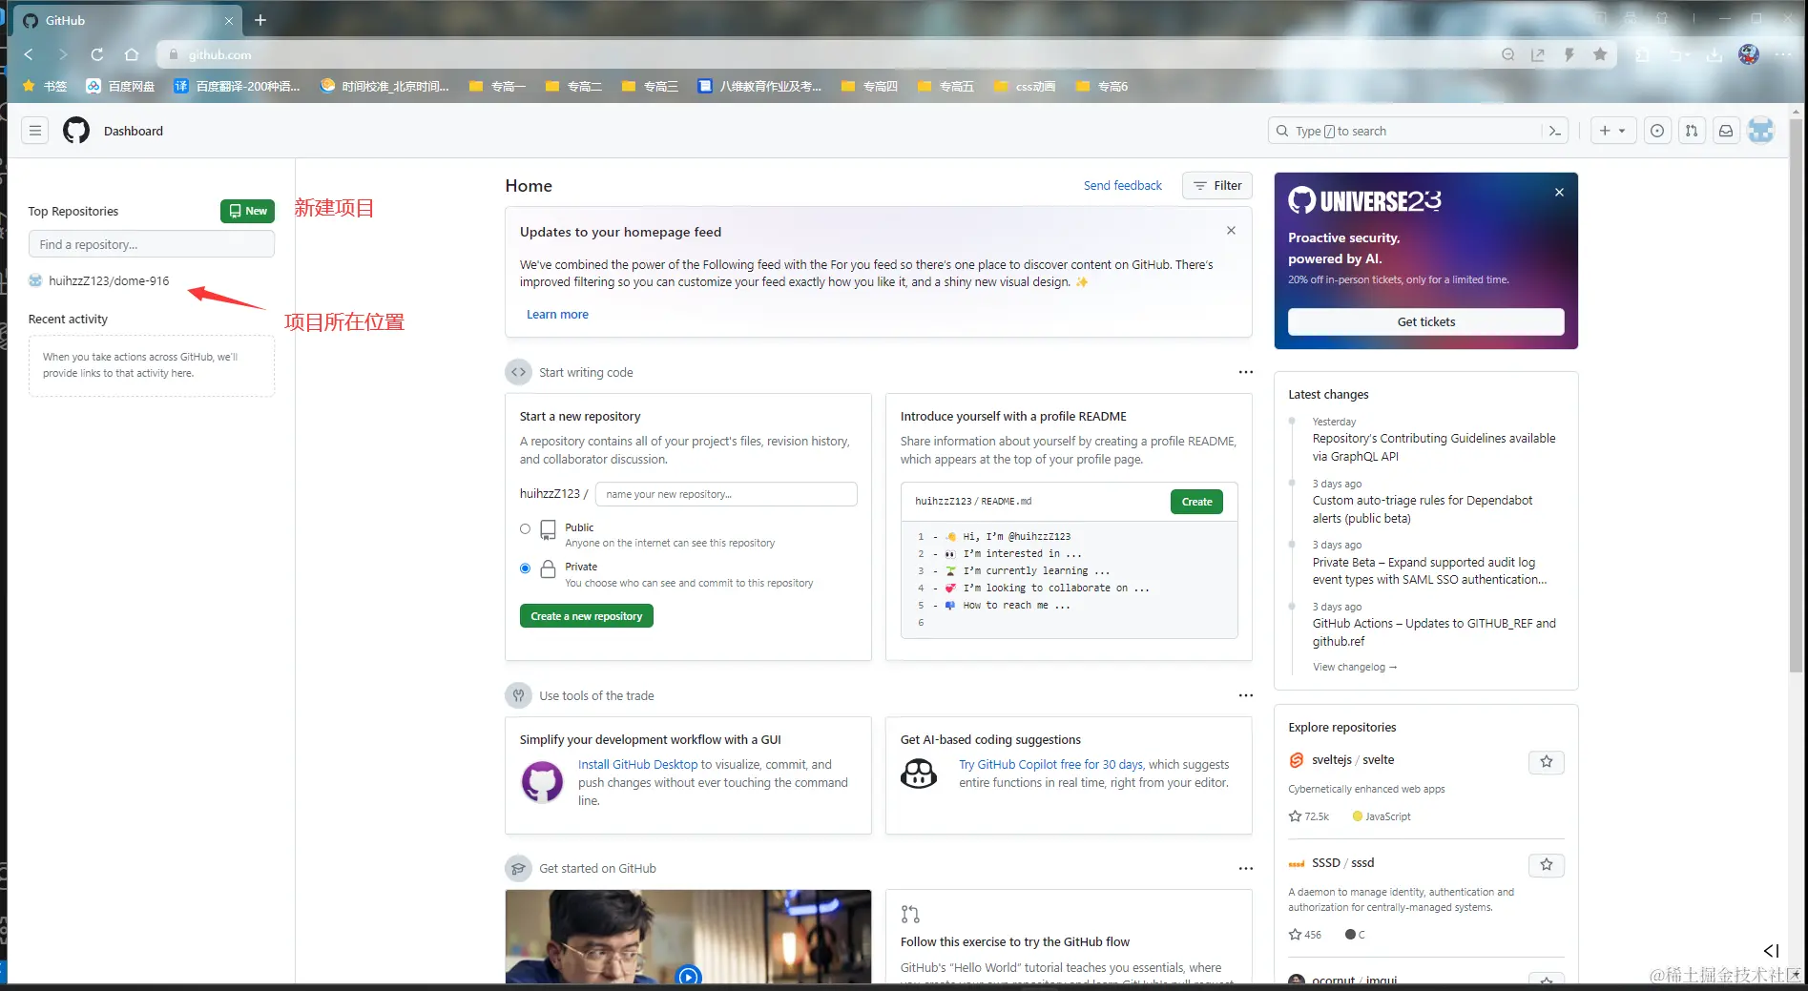The height and width of the screenshot is (991, 1808).
Task: Open the 专高二 bookmark folder
Action: pos(573,86)
